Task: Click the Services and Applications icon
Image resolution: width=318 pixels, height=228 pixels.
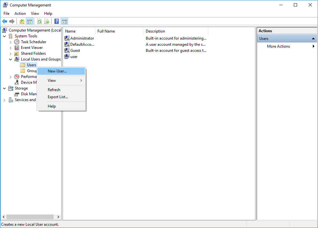Action: pos(11,100)
